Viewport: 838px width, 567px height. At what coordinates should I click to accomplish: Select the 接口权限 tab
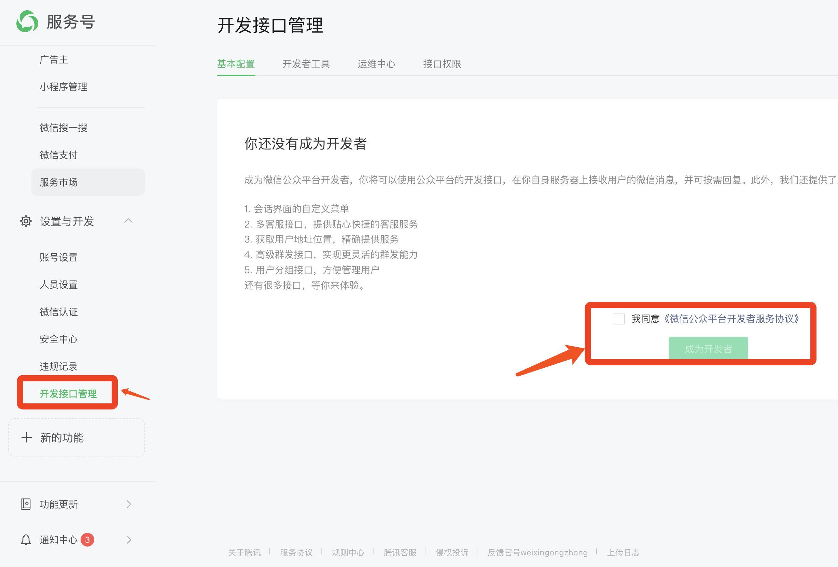[x=442, y=64]
